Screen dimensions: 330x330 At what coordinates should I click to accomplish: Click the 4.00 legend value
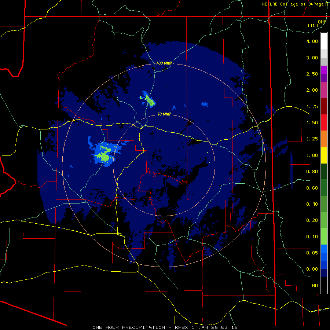(312, 41)
